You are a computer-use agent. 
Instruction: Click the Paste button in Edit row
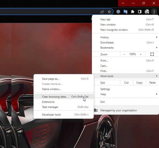pos(152,83)
